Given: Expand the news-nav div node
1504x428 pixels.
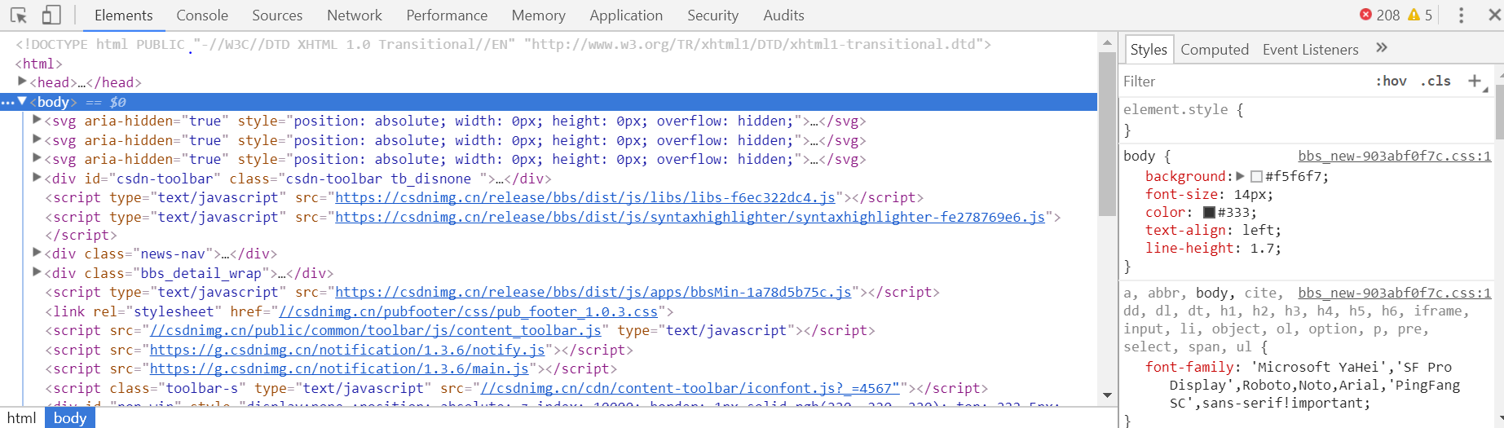Looking at the screenshot, I should [x=37, y=253].
